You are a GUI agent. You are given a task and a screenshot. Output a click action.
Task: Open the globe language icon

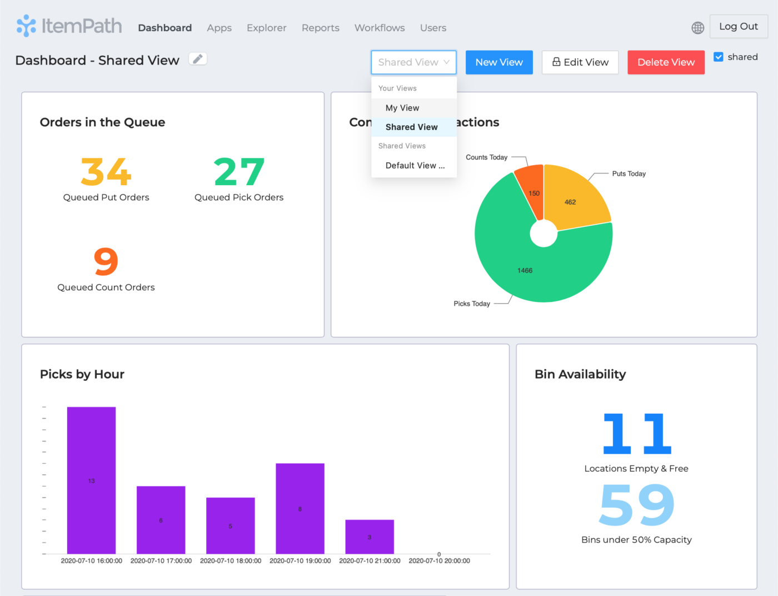click(697, 27)
